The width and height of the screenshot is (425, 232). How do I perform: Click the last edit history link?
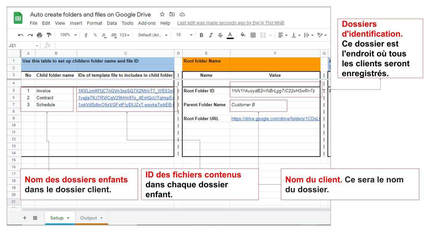(x=230, y=23)
